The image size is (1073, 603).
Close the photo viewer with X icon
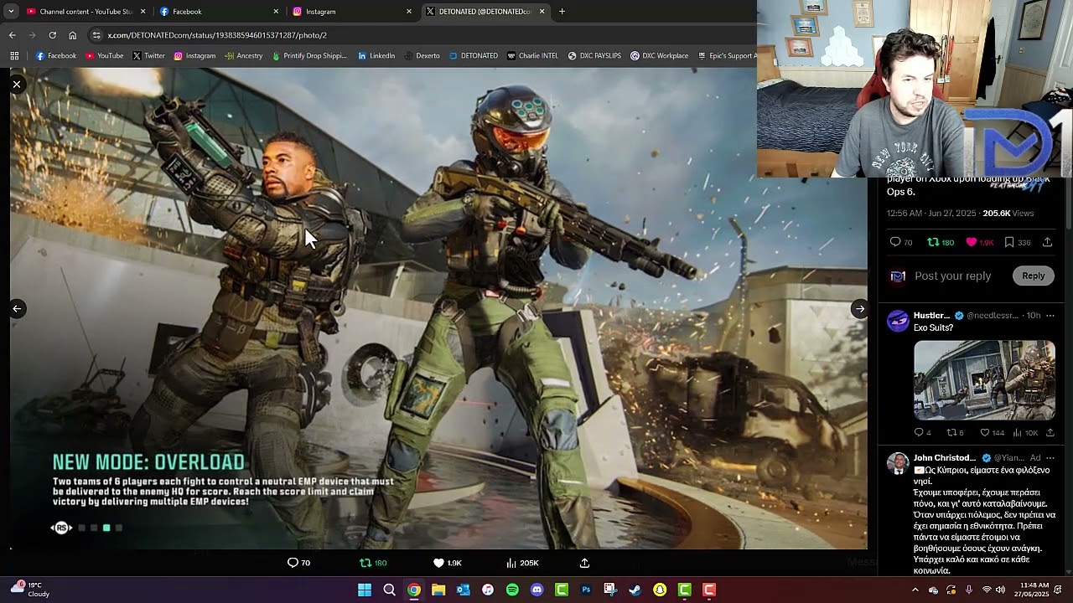click(16, 85)
